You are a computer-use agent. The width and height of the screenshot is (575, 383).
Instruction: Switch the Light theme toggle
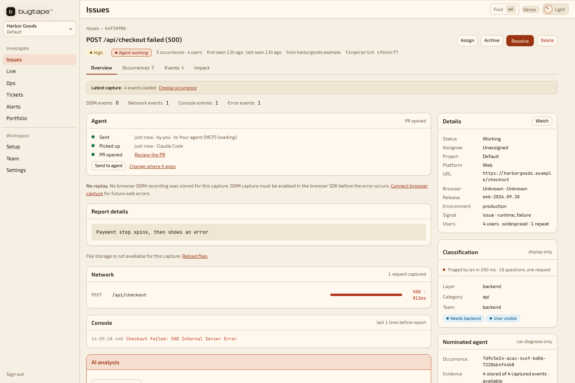click(x=555, y=10)
